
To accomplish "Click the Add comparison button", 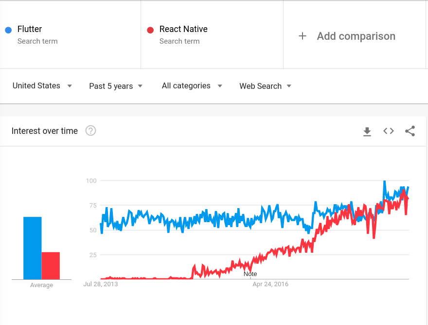I will tap(356, 36).
